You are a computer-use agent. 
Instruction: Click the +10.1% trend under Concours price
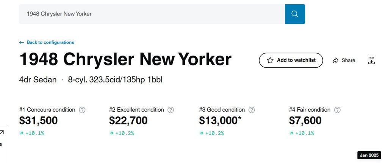pos(32,133)
